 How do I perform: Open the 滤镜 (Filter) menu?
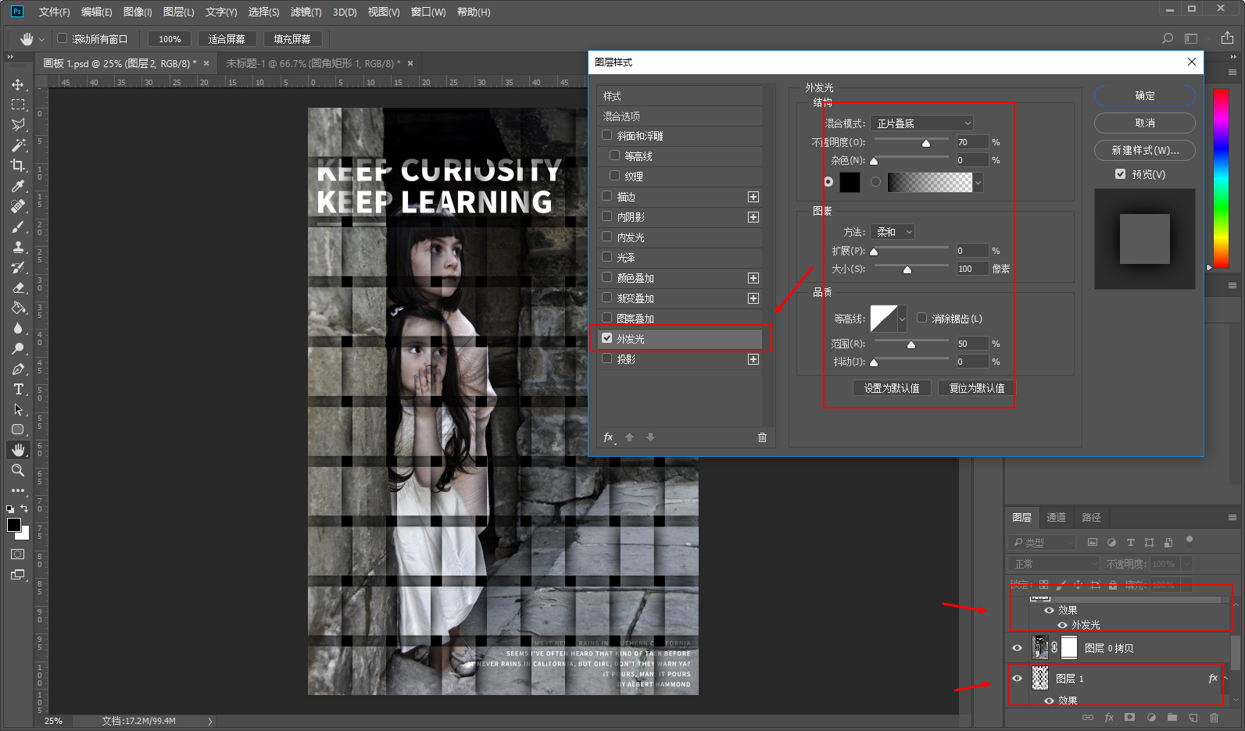pyautogui.click(x=305, y=12)
